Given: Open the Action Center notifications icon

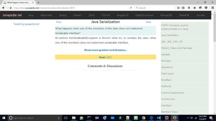Looking at the screenshot, I should click(x=211, y=118).
